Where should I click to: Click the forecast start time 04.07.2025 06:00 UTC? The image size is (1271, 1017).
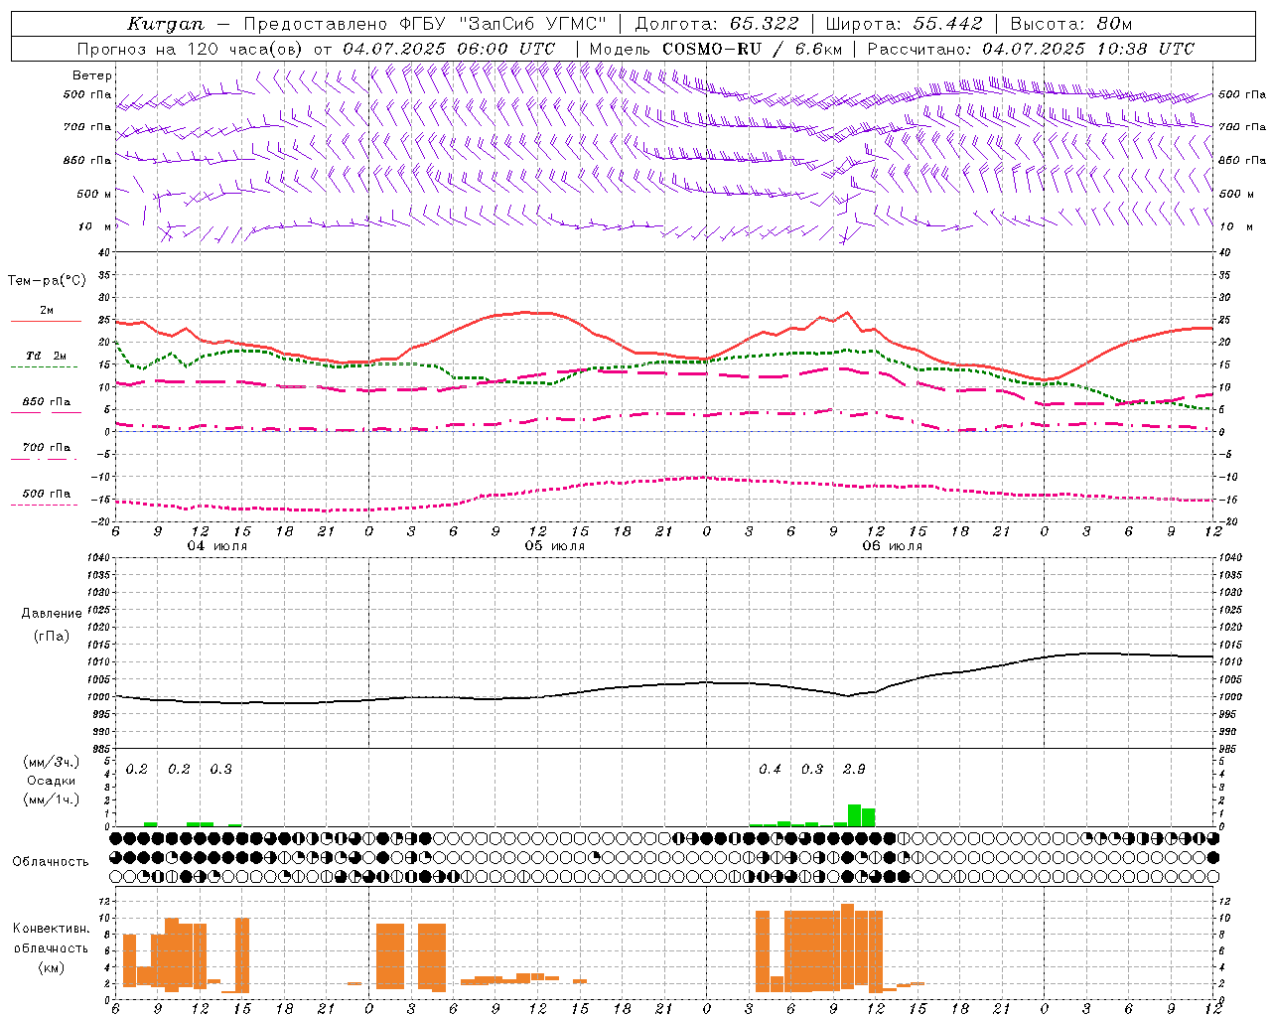coord(449,49)
